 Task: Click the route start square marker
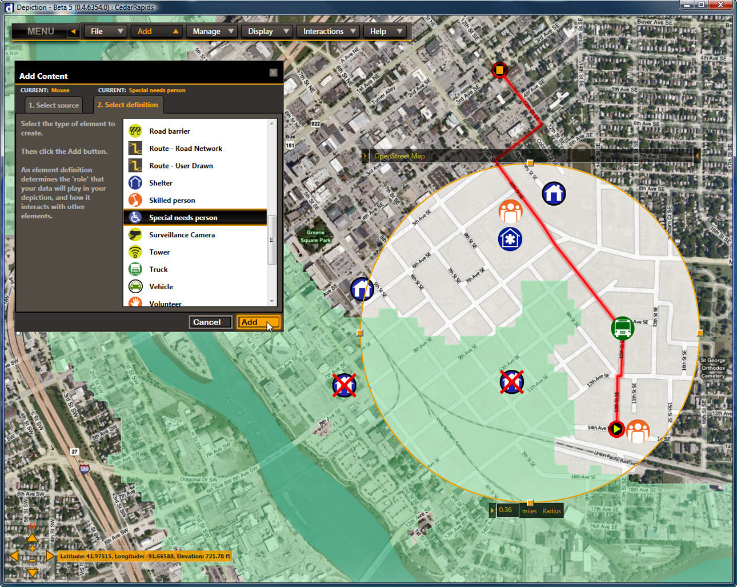coord(499,70)
